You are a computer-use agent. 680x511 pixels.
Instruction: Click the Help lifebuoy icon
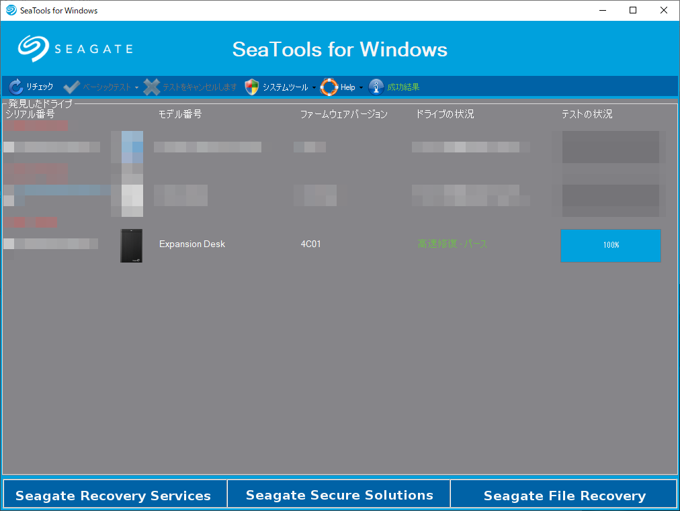click(329, 87)
